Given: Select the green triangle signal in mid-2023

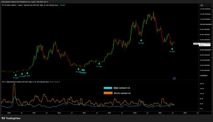Looking at the screenshot, I should click(x=99, y=63).
